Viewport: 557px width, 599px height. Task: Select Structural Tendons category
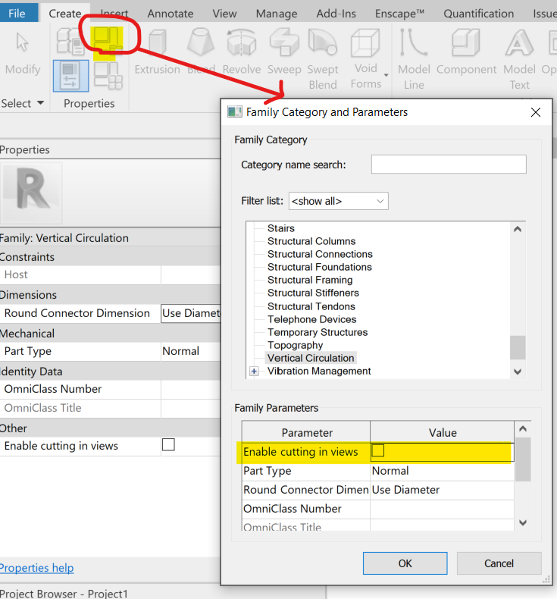coord(311,306)
